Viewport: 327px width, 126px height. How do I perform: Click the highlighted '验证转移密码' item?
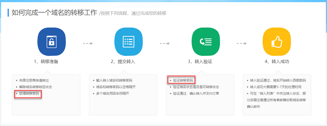[183, 80]
